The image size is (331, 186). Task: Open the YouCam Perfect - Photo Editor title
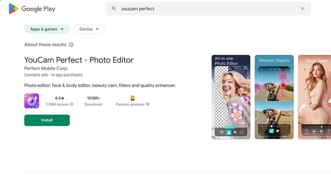coord(79,60)
